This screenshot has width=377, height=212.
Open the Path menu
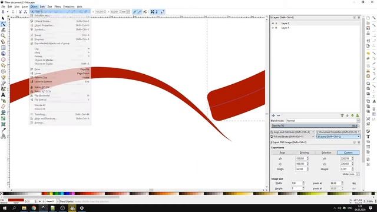point(42,6)
